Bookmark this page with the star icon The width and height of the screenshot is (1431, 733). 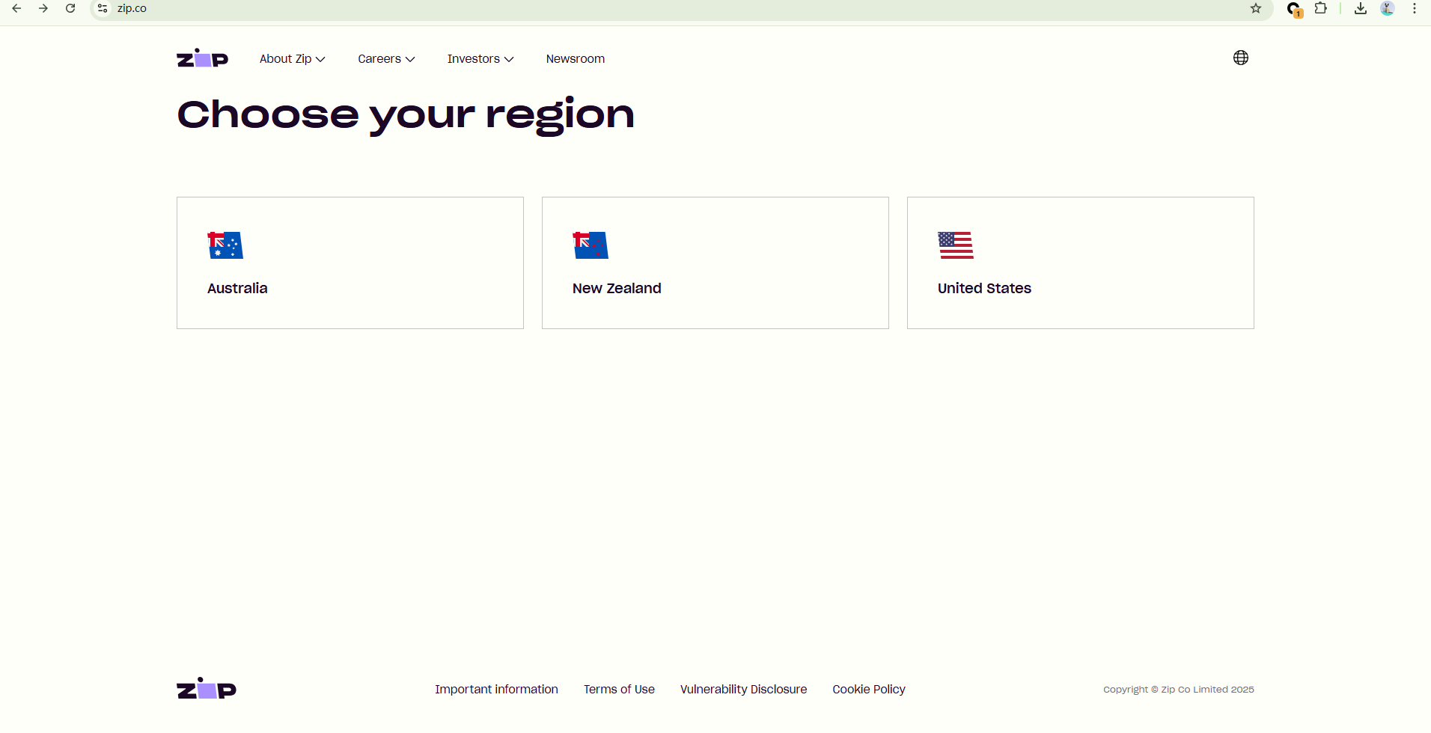tap(1256, 9)
